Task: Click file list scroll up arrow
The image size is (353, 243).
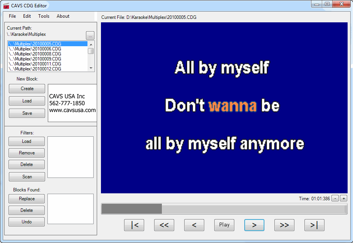Action: coord(91,44)
